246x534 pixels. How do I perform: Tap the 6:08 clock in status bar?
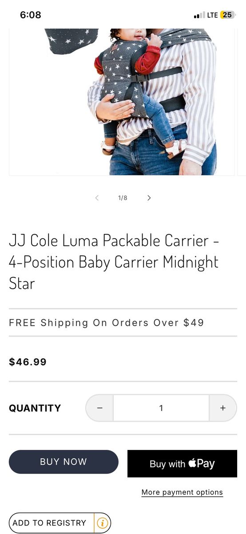[x=31, y=15]
